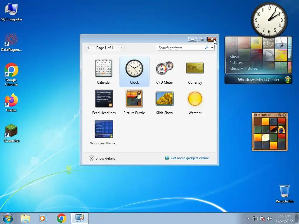Click the Windows Media Center banner button
This screenshot has height=224, width=299.
(x=258, y=80)
